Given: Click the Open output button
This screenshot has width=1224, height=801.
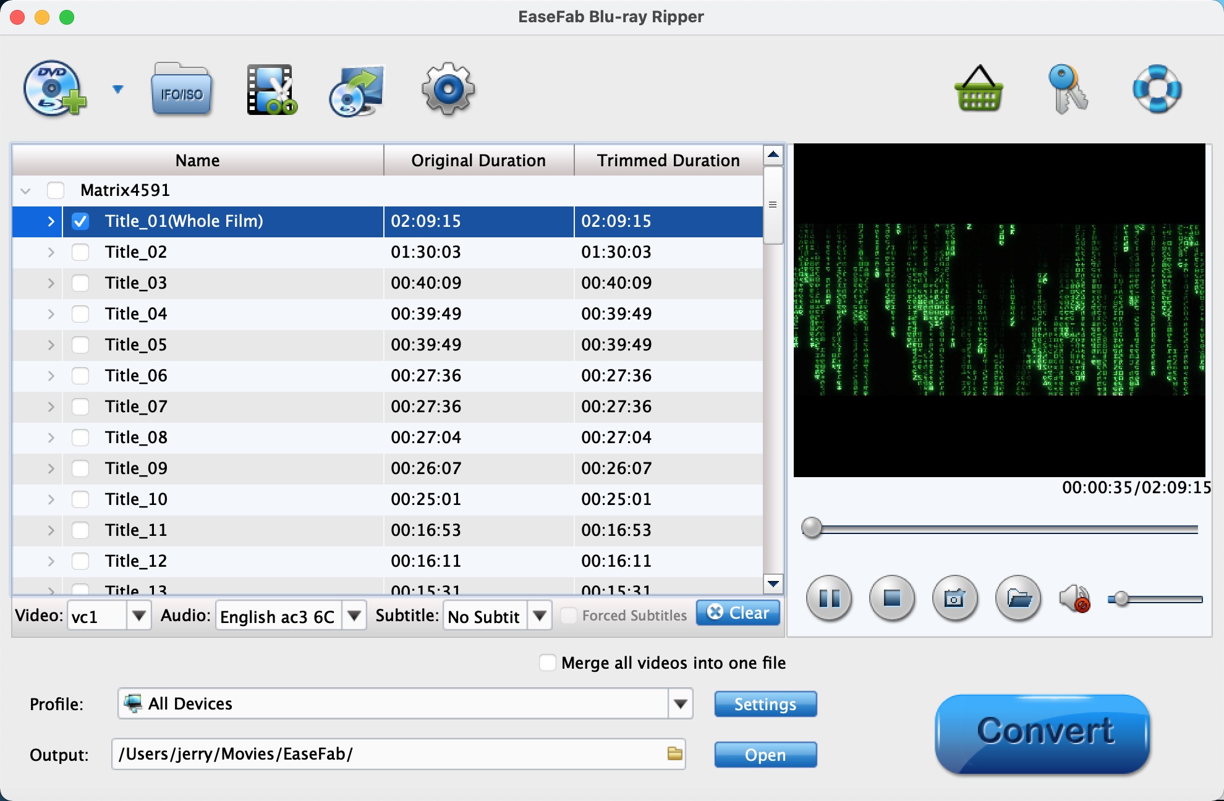Looking at the screenshot, I should coord(765,755).
